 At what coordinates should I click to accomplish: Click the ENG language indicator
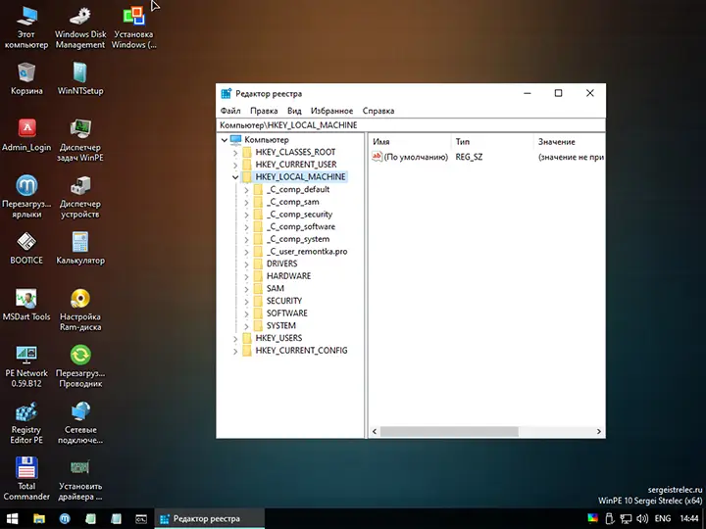tap(663, 518)
